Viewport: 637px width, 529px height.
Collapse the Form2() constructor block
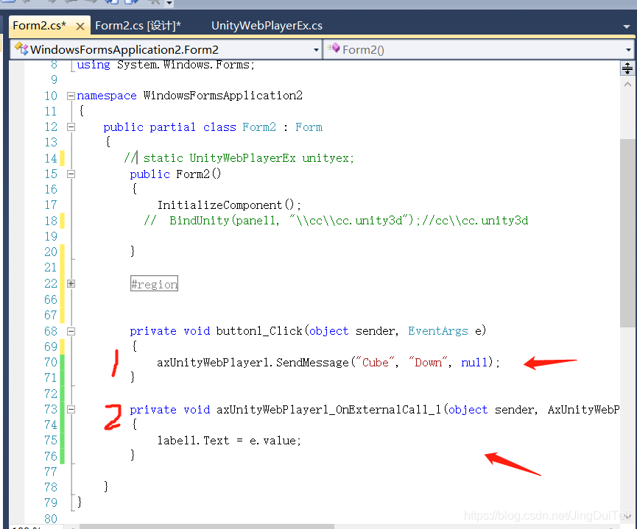pyautogui.click(x=71, y=174)
